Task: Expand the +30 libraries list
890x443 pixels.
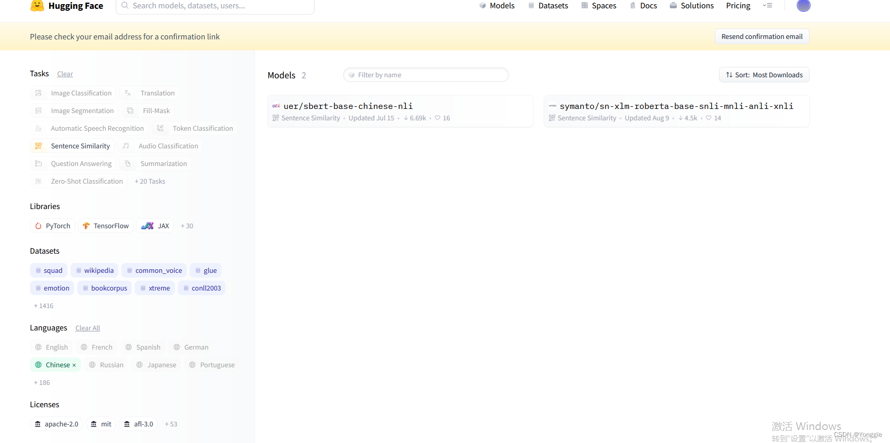Action: coord(187,226)
